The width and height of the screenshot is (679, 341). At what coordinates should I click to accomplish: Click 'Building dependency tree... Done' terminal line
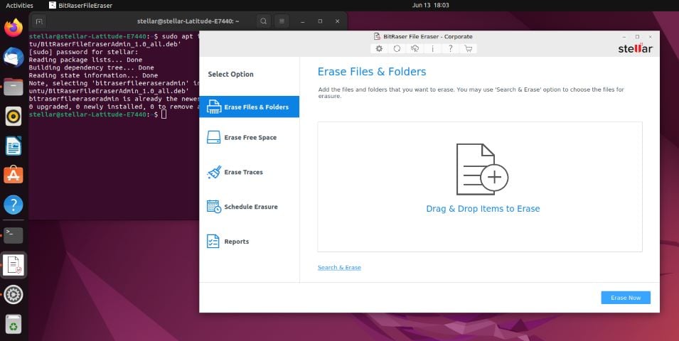coord(92,67)
